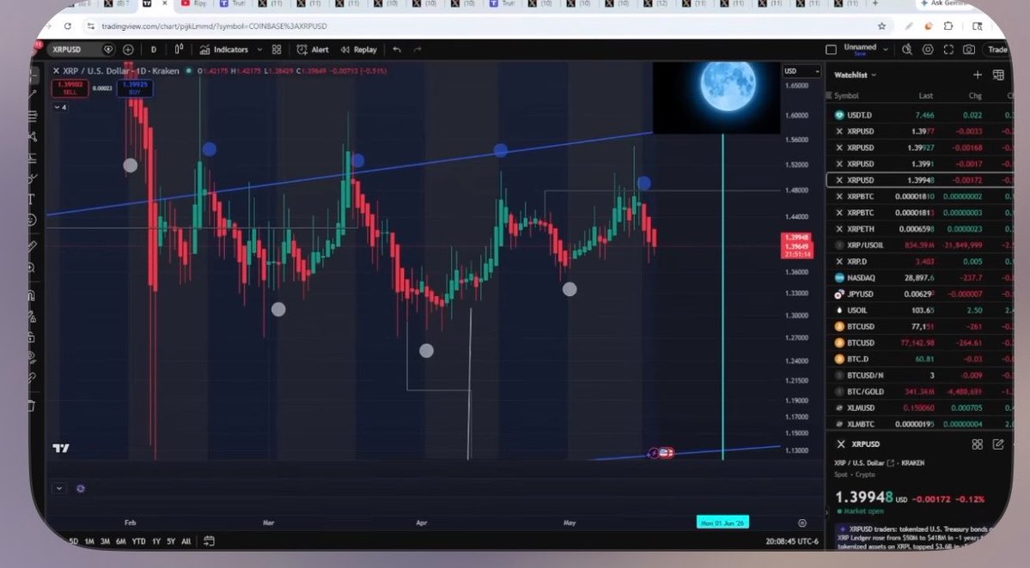The width and height of the screenshot is (1030, 568).
Task: Open the go to date calendar icon
Action: pos(209,541)
